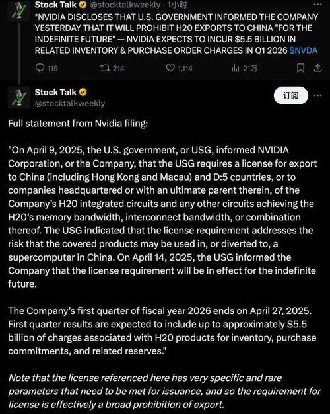Click the 214 repost count

pyautogui.click(x=118, y=69)
